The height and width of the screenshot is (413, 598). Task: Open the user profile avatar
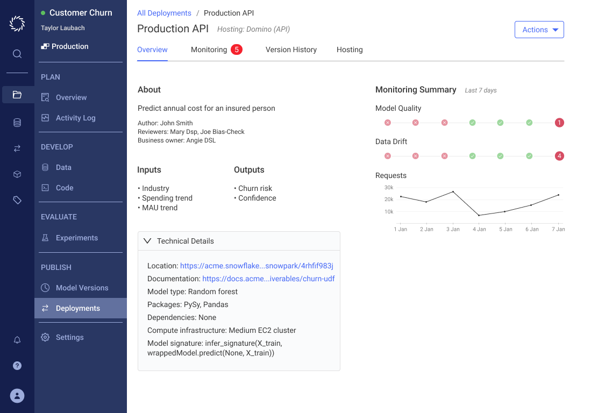tap(17, 396)
